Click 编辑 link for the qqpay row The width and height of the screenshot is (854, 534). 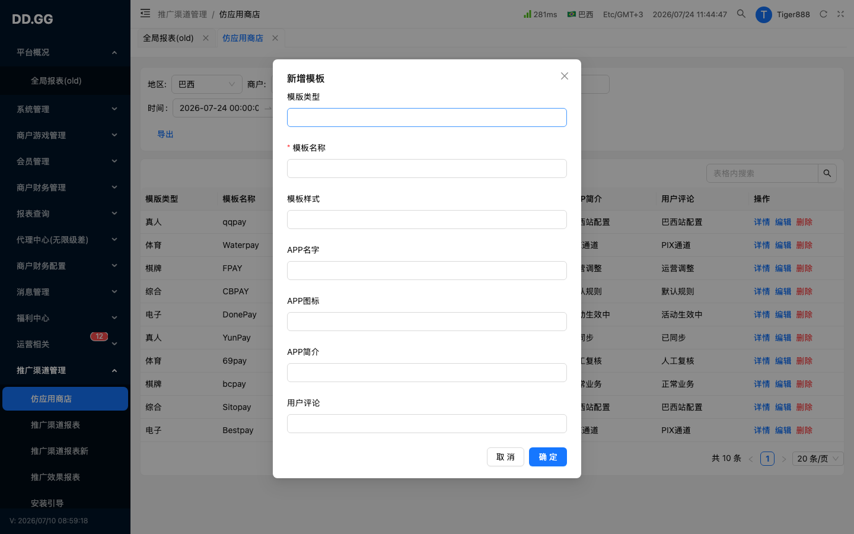click(783, 222)
